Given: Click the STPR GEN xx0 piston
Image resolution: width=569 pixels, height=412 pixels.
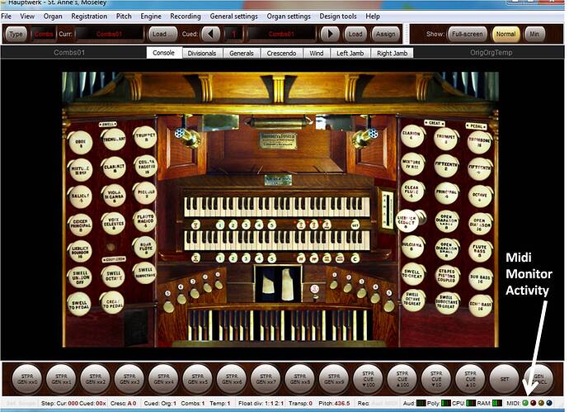Looking at the screenshot, I should 27,379.
